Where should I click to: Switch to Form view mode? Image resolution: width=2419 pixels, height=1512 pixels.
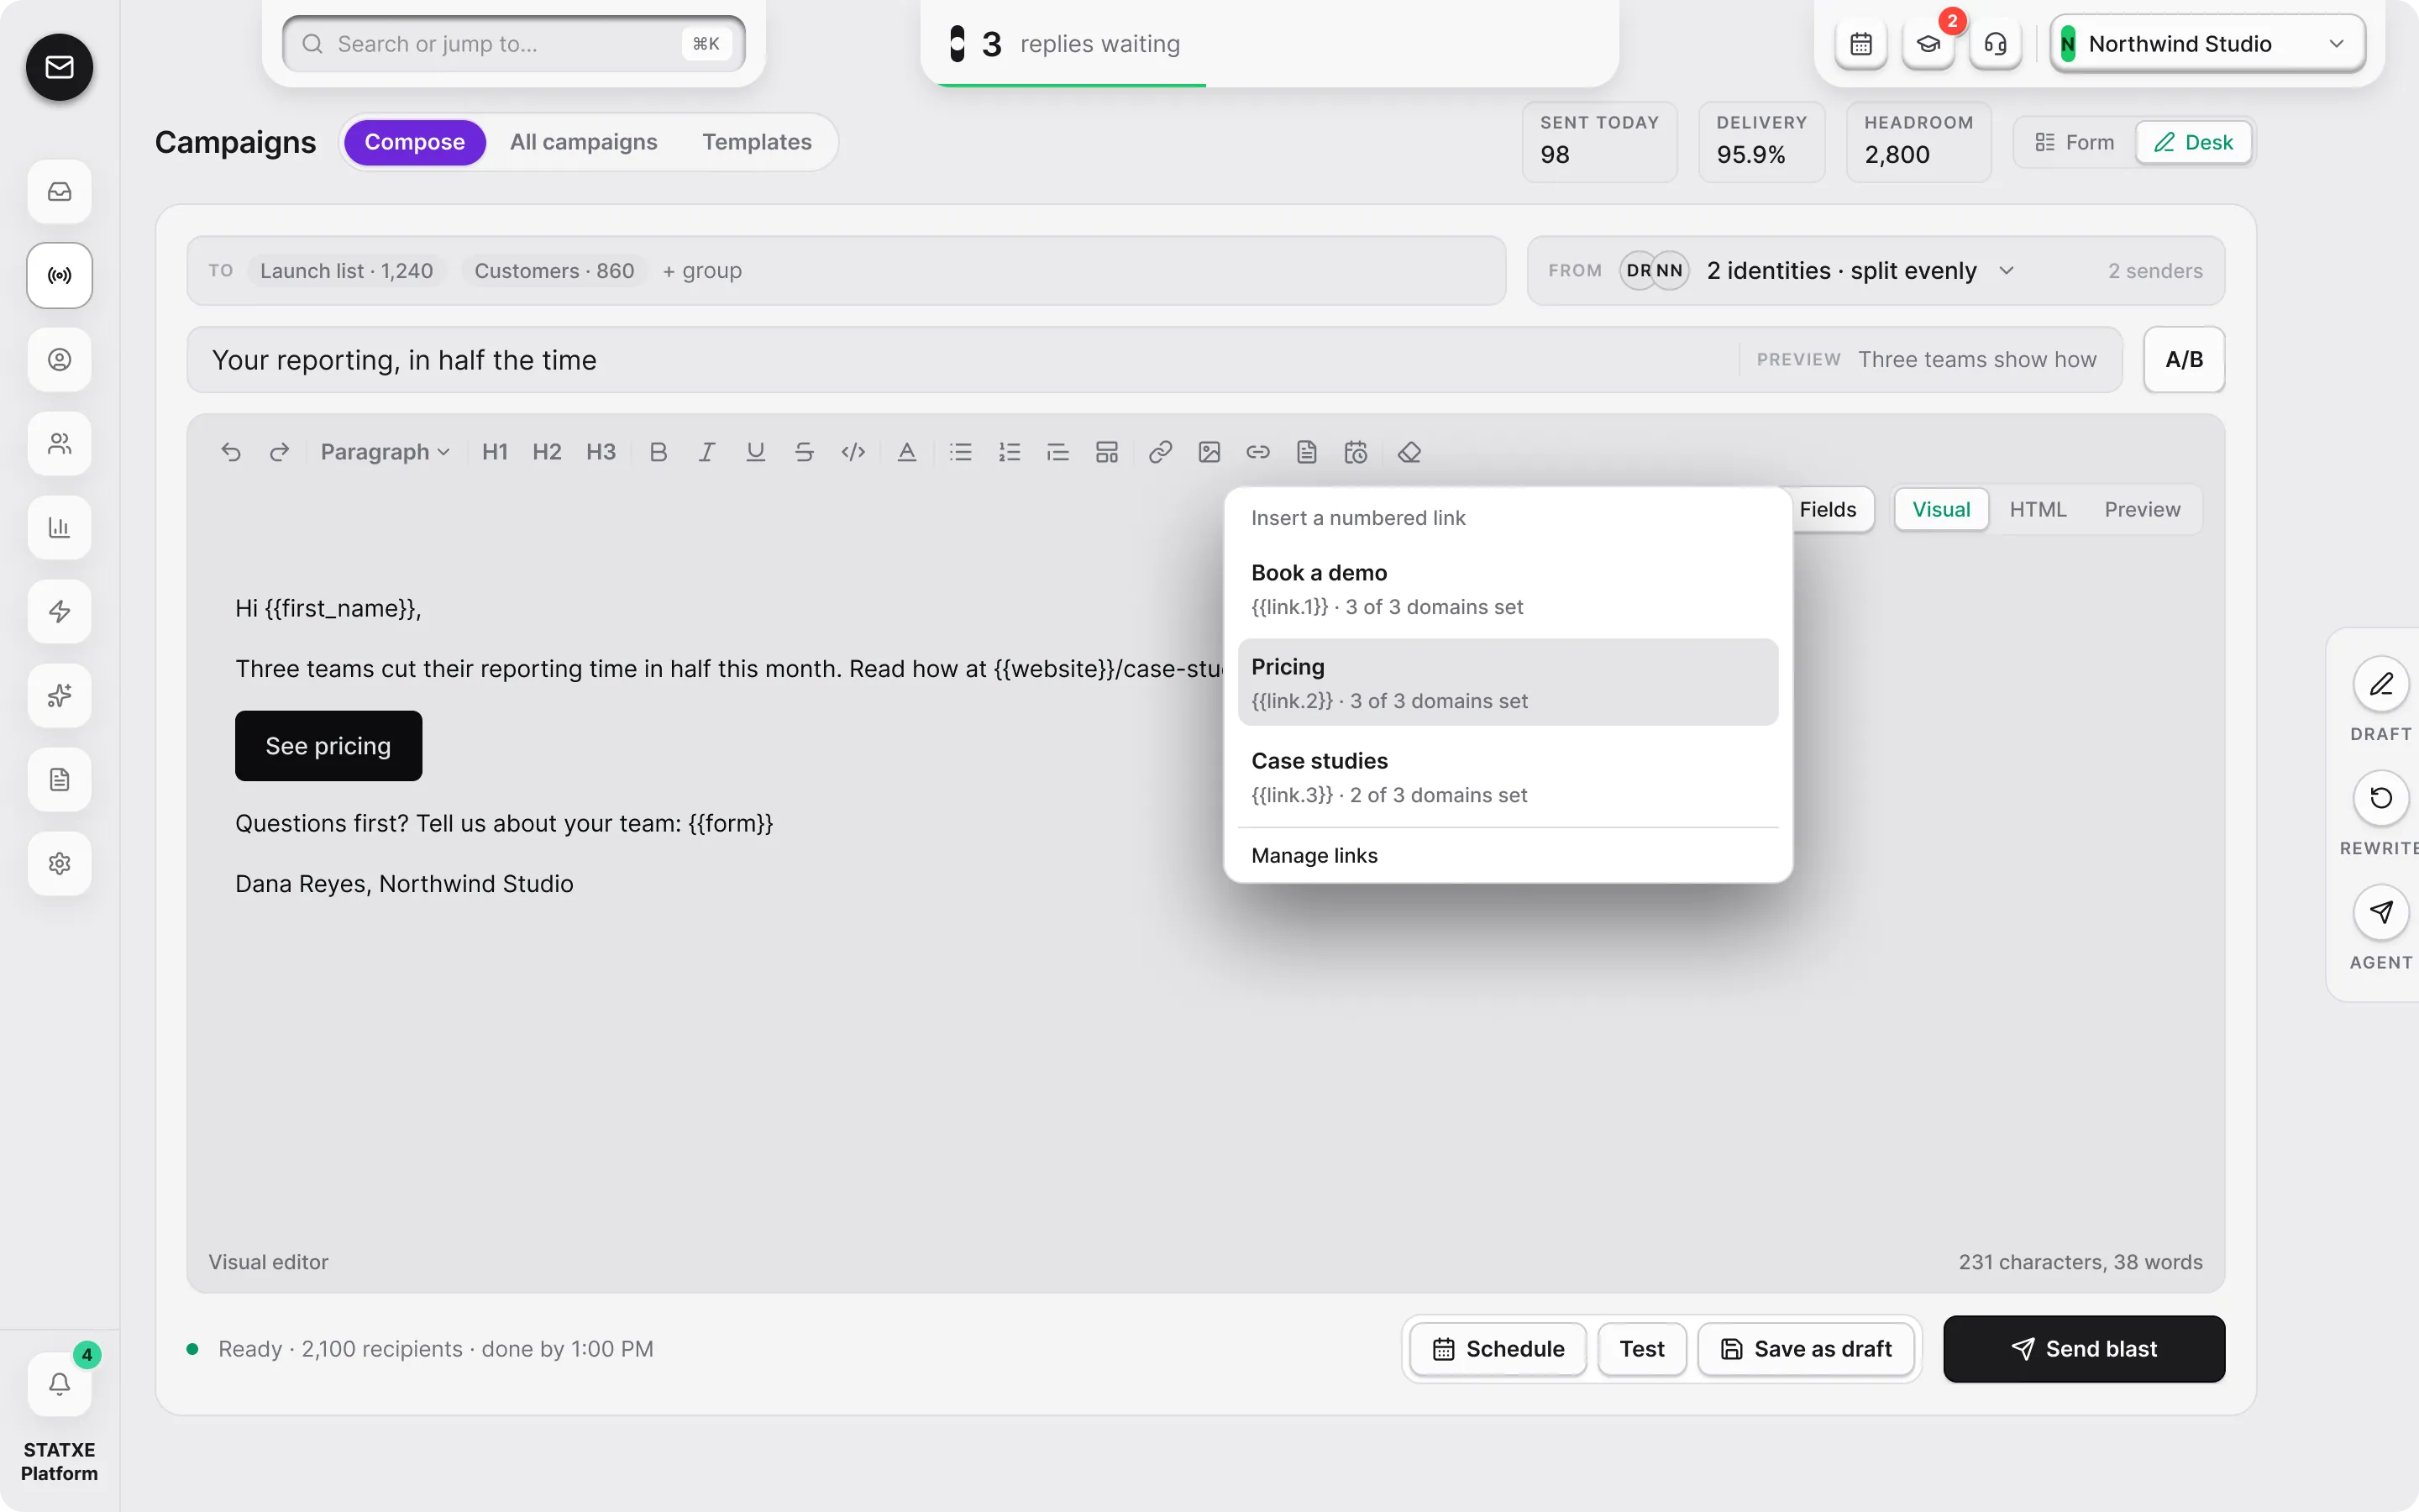pyautogui.click(x=2075, y=142)
